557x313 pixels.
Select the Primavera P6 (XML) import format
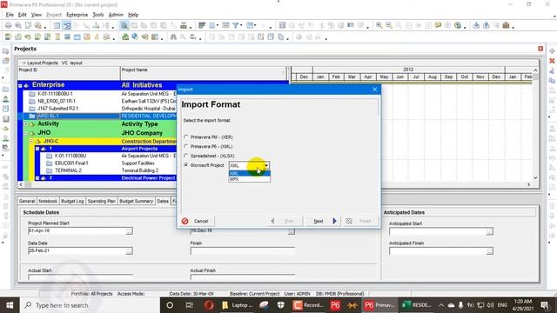[x=185, y=146]
